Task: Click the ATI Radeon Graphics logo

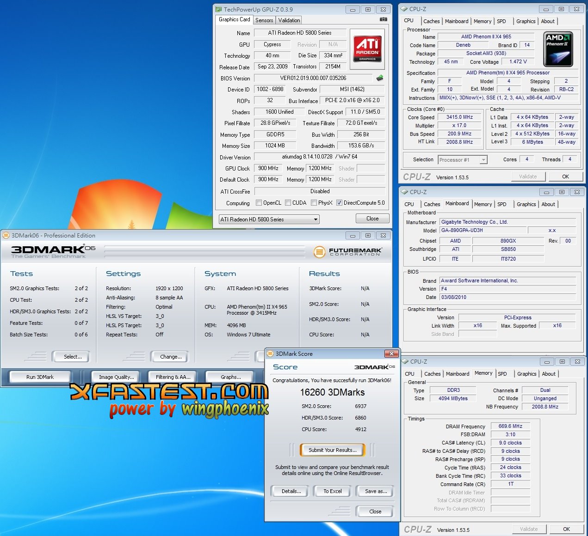Action: tap(368, 49)
